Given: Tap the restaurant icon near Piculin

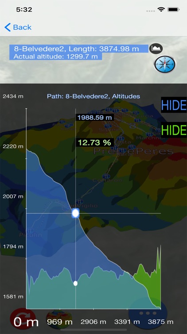Looking at the screenshot, I should [x=29, y=231].
